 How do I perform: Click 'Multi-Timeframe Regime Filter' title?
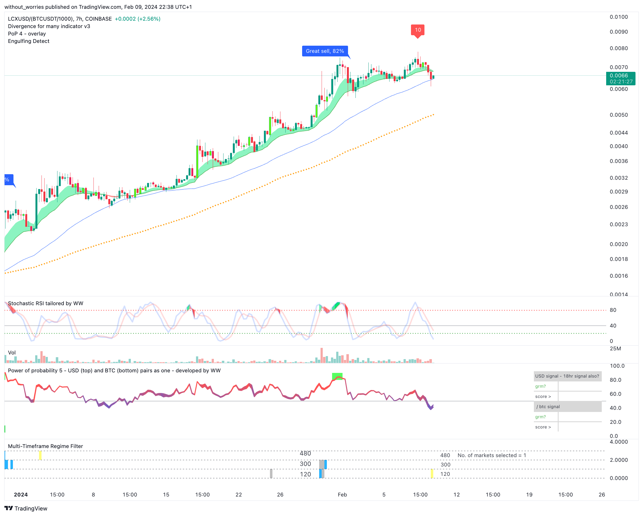[x=45, y=446]
